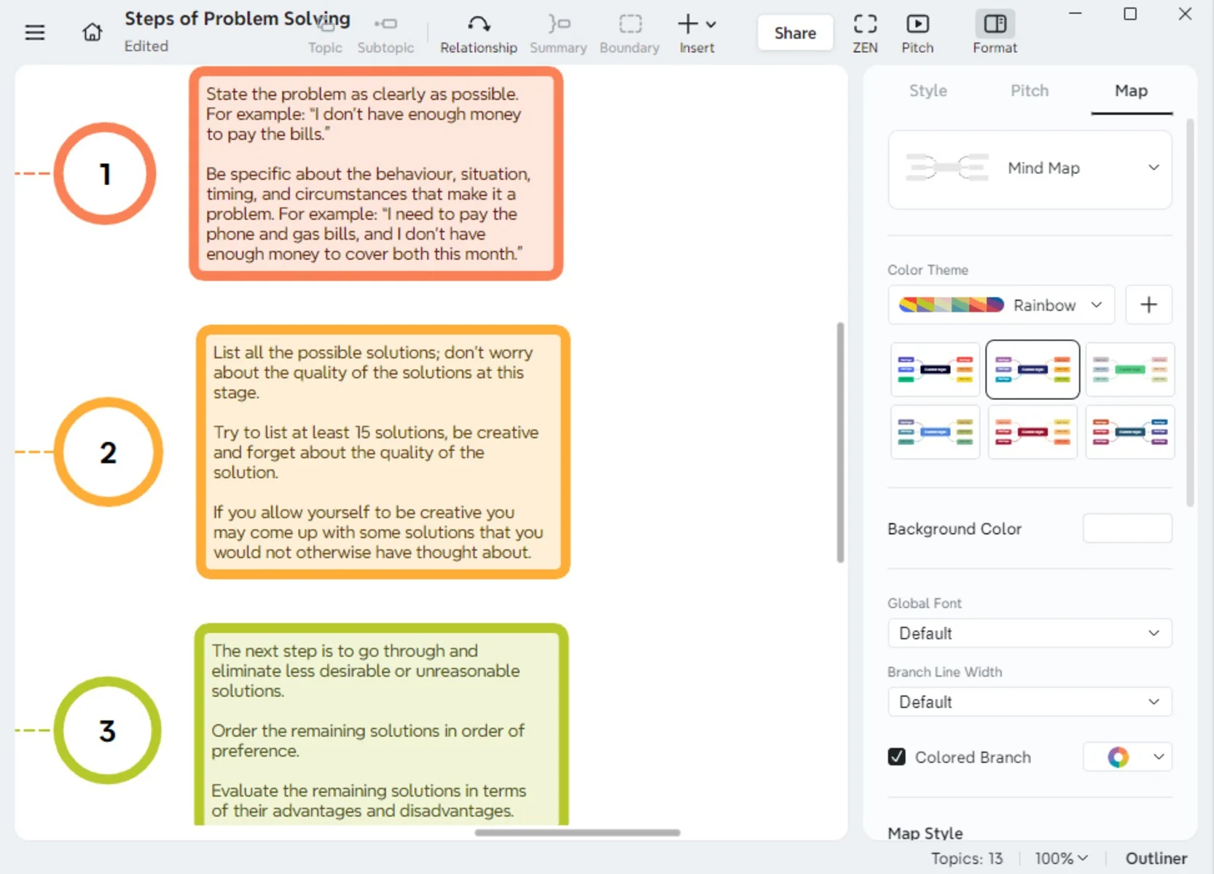Click the canvas vertical scrollbar
Image resolution: width=1214 pixels, height=874 pixels.
point(840,442)
